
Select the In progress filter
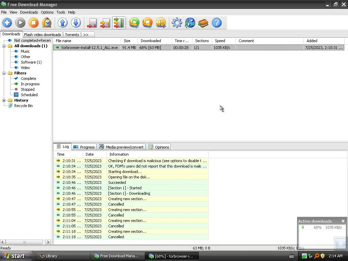pyautogui.click(x=30, y=84)
